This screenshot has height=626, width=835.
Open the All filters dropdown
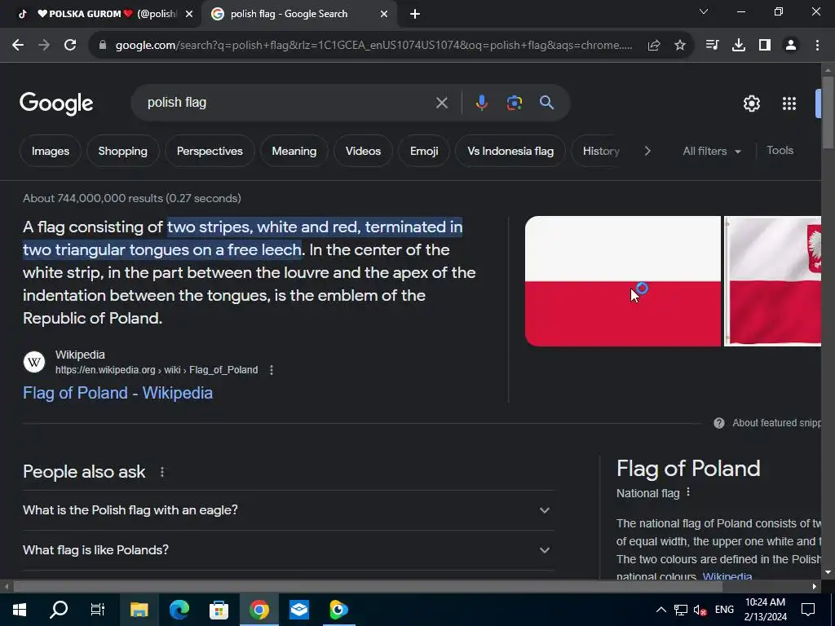tap(712, 151)
